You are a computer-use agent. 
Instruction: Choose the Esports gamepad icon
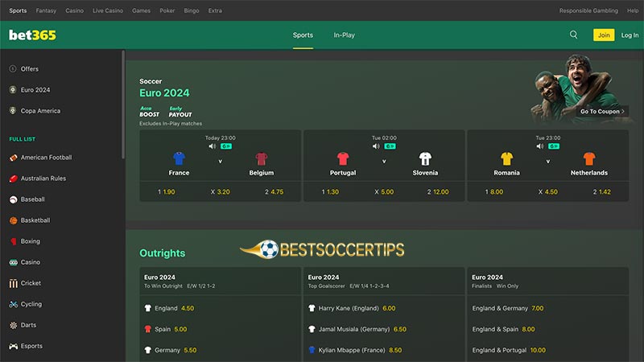click(13, 346)
